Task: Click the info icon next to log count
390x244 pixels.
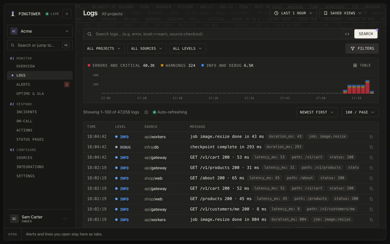Action: tap(146, 112)
